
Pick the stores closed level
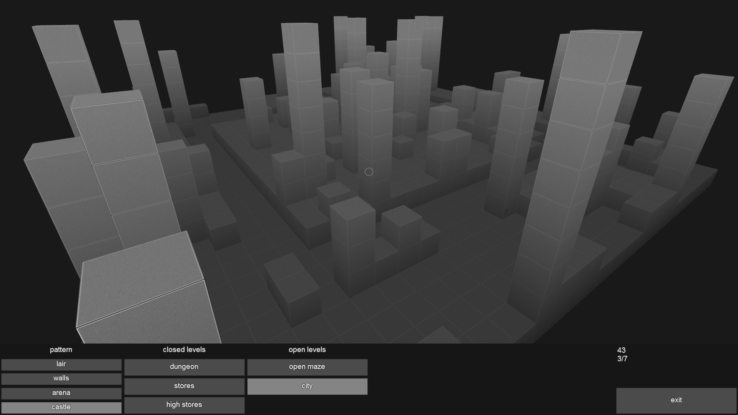point(184,386)
